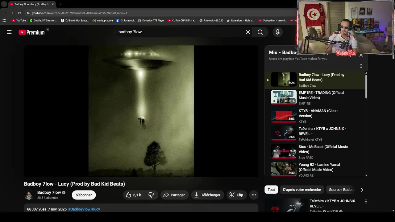
Task: View site information icon in address bar
Action: coord(28,13)
